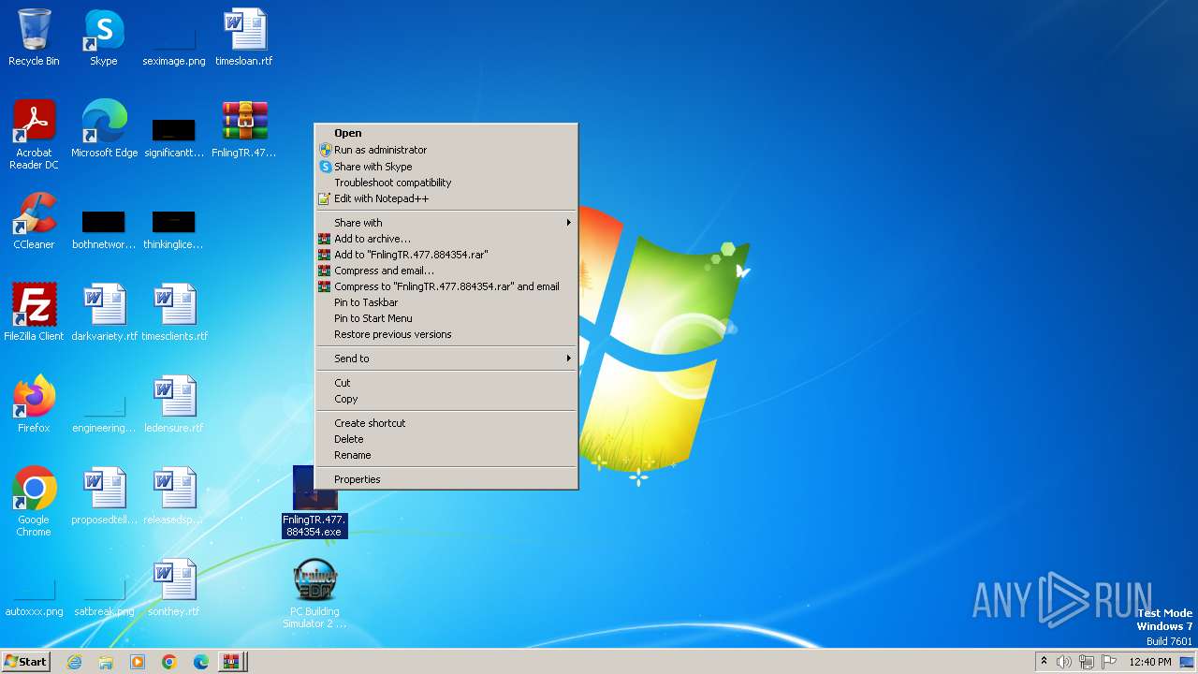Select Microsoft Edge desktop shortcut
Viewport: 1198px width, 674px height.
tap(104, 129)
